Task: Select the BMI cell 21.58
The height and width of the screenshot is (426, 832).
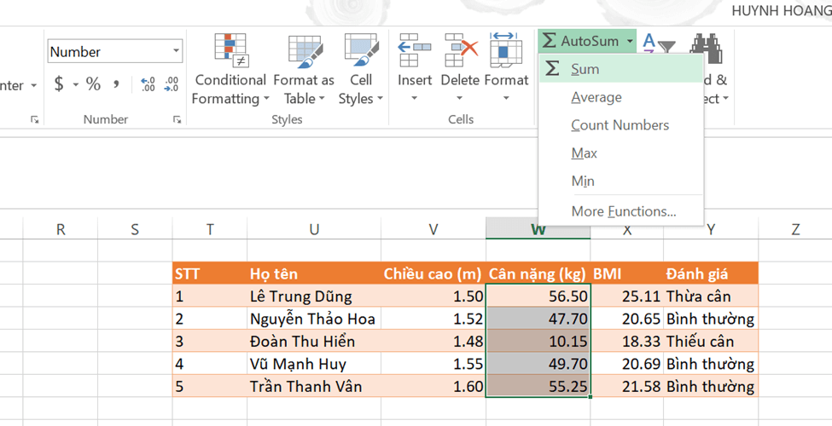Action: click(627, 386)
